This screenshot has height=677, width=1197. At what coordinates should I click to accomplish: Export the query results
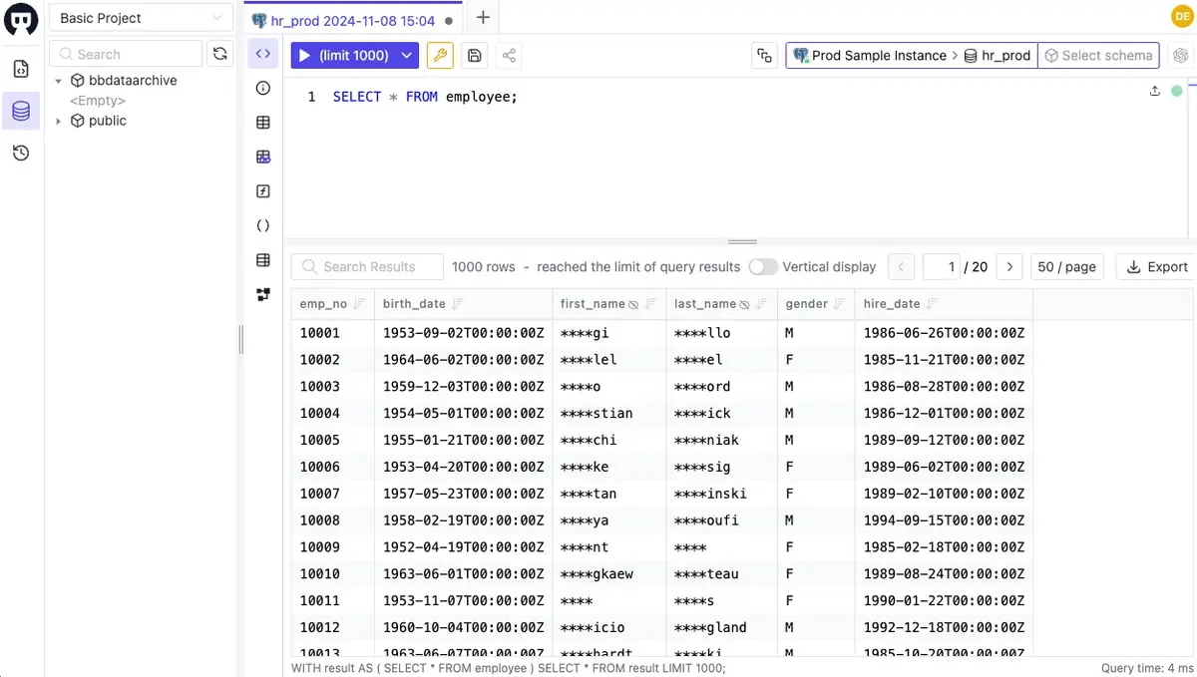point(1154,266)
